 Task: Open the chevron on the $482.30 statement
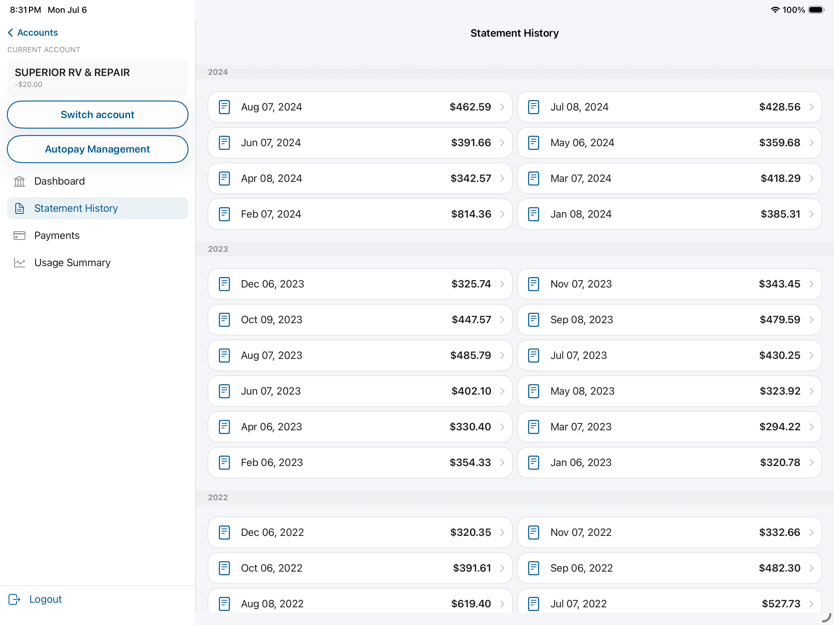point(811,569)
